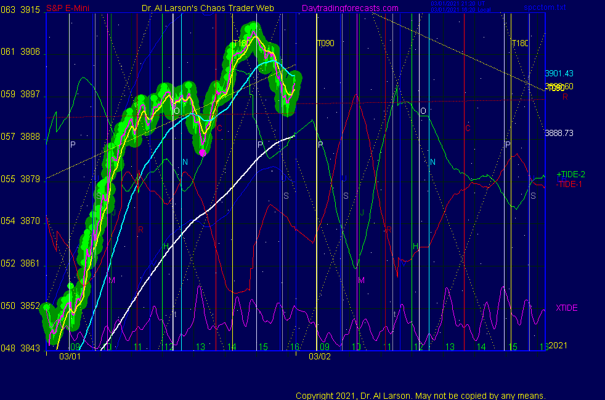Select the +TIDE-2 legend label
This screenshot has height=400, width=605.
pyautogui.click(x=570, y=175)
